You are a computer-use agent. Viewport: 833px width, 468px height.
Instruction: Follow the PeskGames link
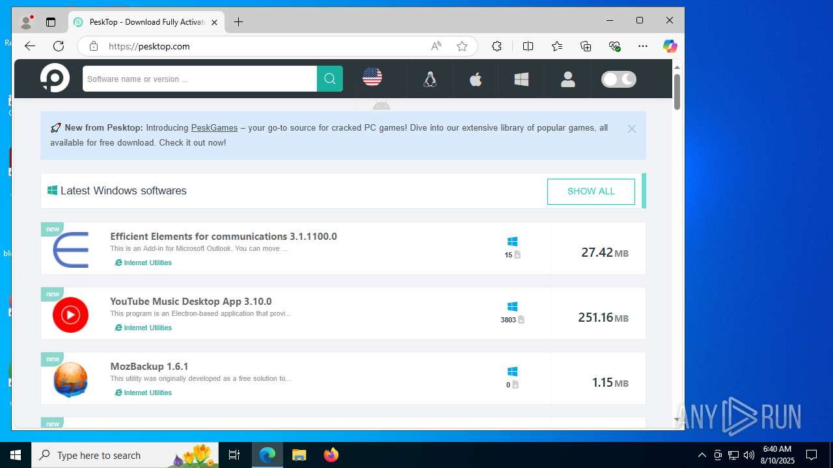[x=214, y=127]
